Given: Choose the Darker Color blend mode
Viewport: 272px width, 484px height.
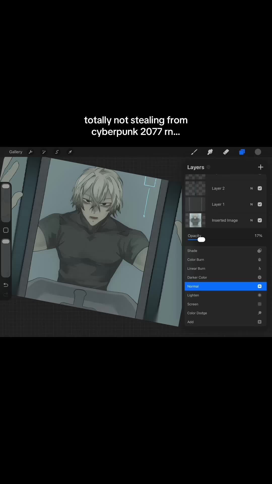Looking at the screenshot, I should pyautogui.click(x=225, y=277).
